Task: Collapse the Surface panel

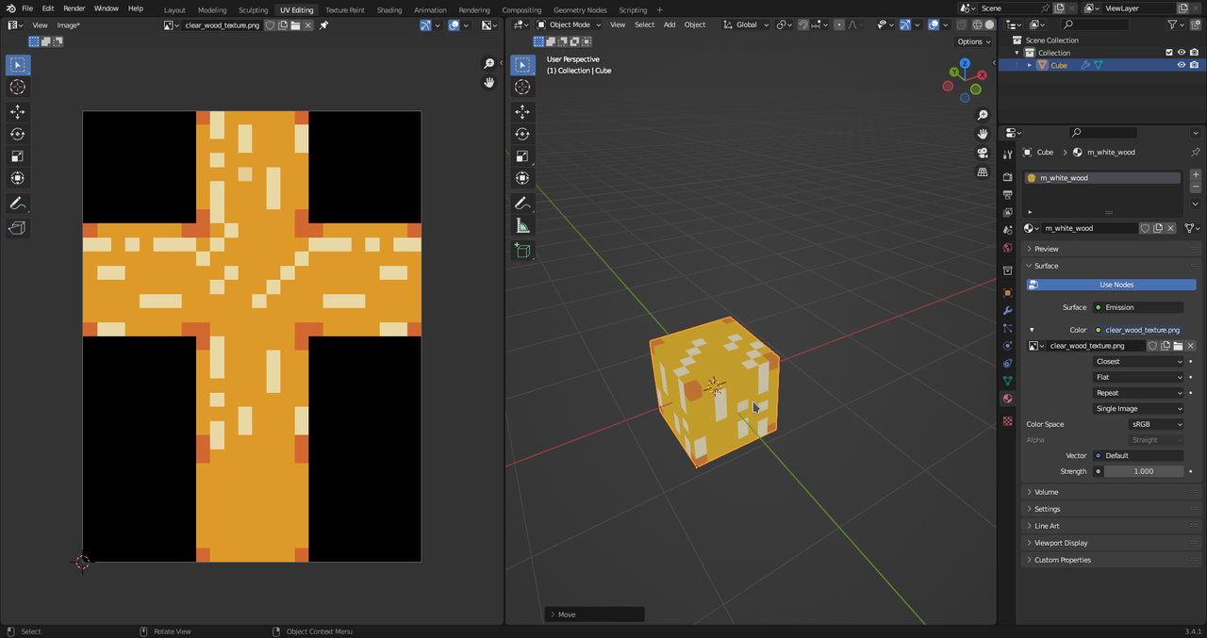Action: (1111, 266)
